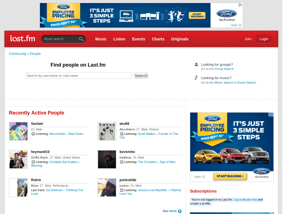This screenshot has height=214, width=286.
Task: Open aku86's profile name
Action: (124, 124)
